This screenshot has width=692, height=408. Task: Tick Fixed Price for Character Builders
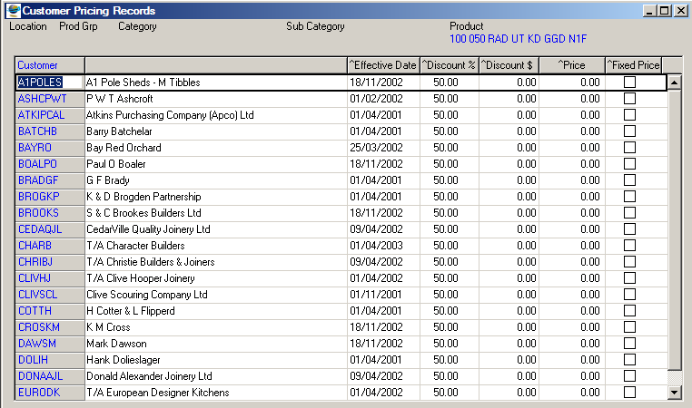point(629,246)
